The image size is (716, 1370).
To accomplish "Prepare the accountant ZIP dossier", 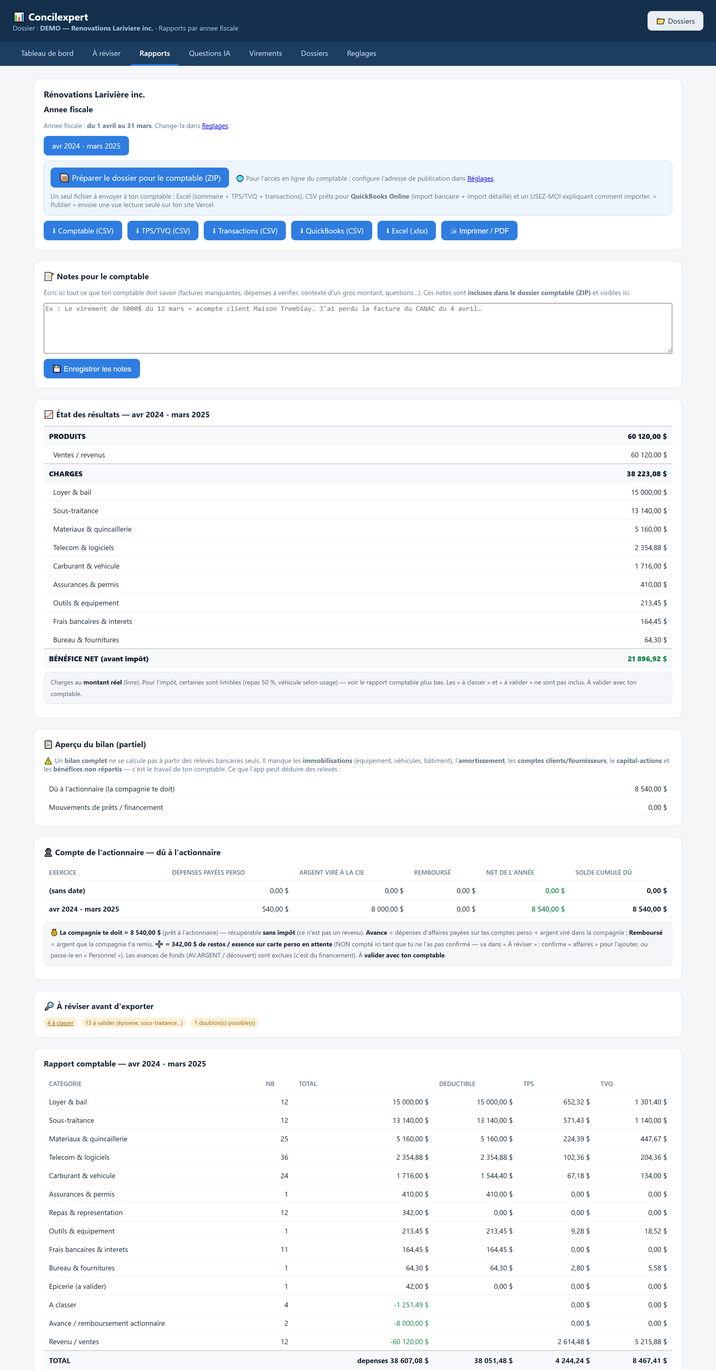I will tap(140, 178).
